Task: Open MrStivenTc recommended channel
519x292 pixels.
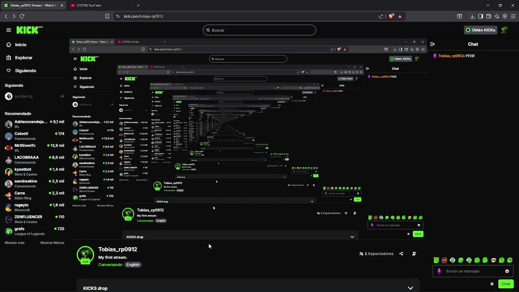Action: (34, 148)
